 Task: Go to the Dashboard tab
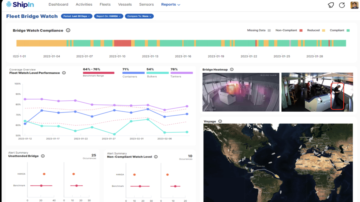tap(58, 4)
